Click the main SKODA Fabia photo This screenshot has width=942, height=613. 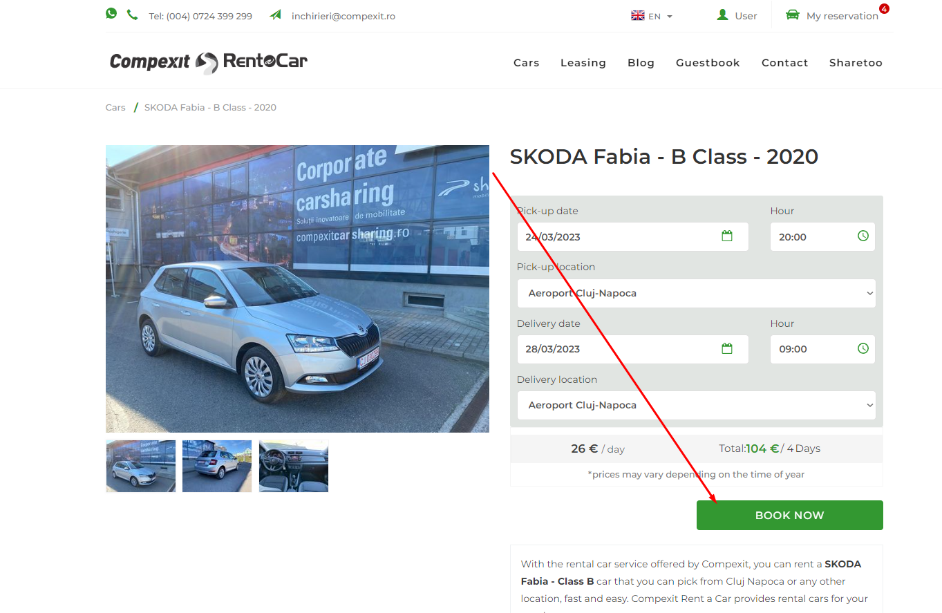point(297,289)
